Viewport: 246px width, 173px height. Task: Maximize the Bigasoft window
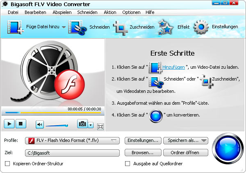(225, 3)
